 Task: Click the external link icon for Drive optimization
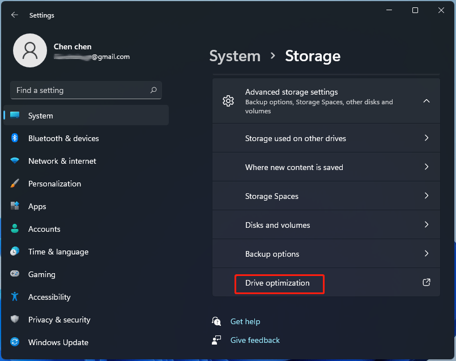427,282
